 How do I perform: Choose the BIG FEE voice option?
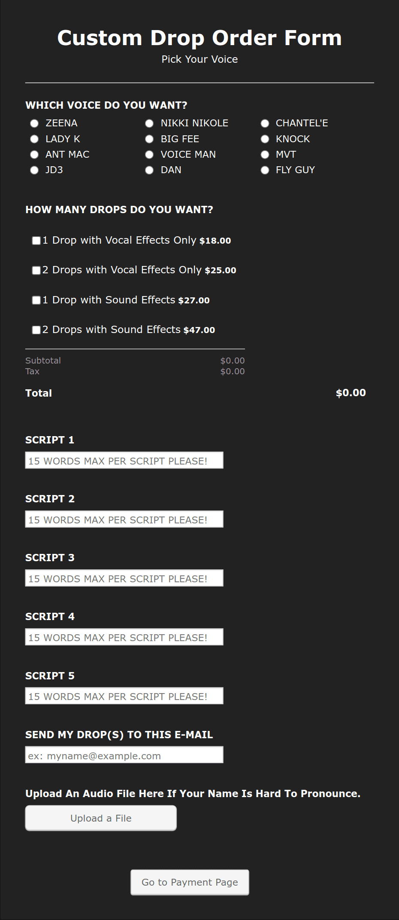149,139
